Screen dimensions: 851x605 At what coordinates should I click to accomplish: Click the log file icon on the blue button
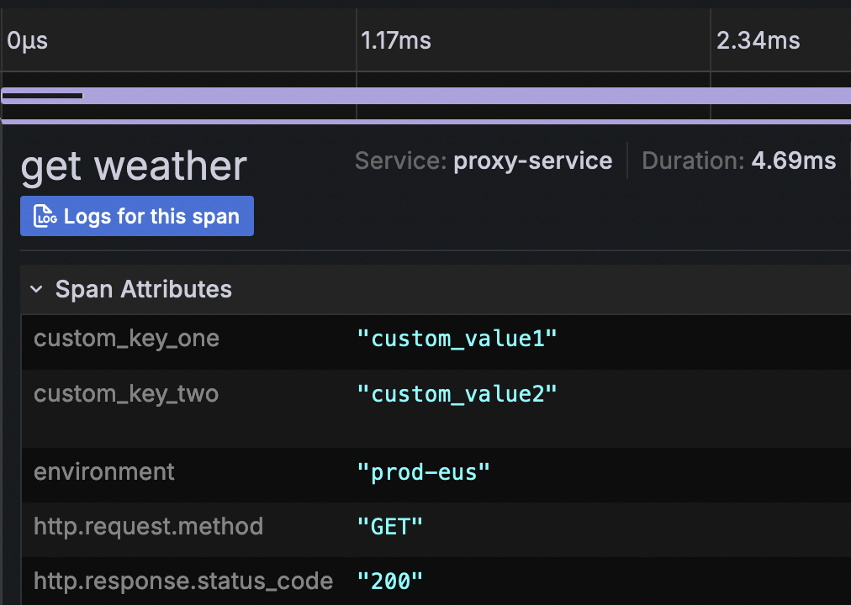tap(45, 217)
